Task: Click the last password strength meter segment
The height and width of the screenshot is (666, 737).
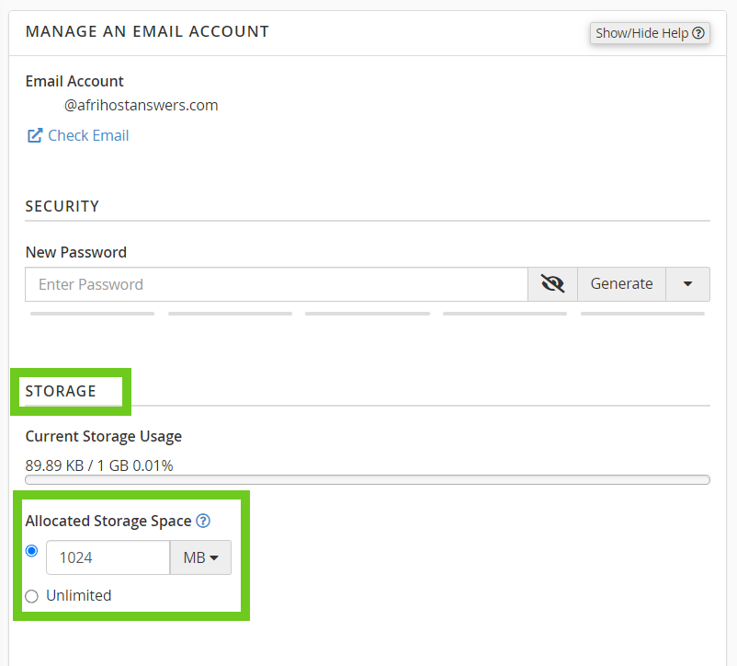Action: pyautogui.click(x=642, y=314)
